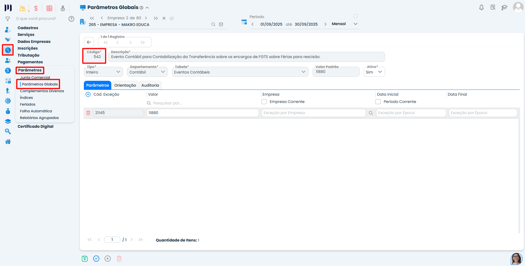525x266 pixels.
Task: Expand the Tabela dropdown Eventos Contábeis
Action: (240, 72)
